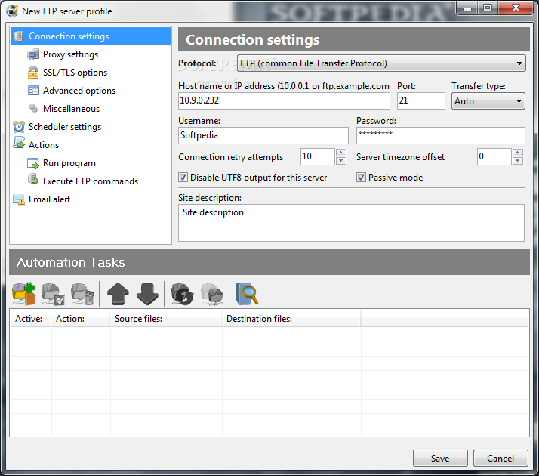Screen dimensions: 539x476
Task: Click the host name or IP field
Action: tap(284, 100)
